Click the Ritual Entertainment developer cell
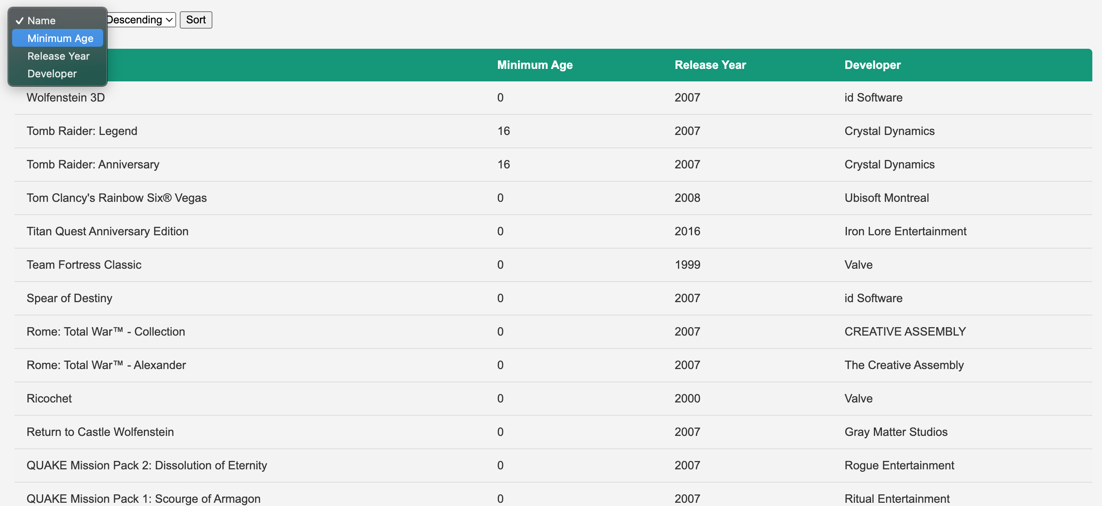The height and width of the screenshot is (506, 1102). (897, 498)
